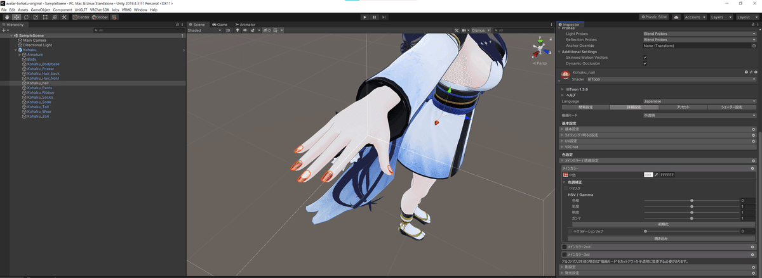The image size is (762, 278).
Task: Open the custom editor tools icon
Action: 63,17
